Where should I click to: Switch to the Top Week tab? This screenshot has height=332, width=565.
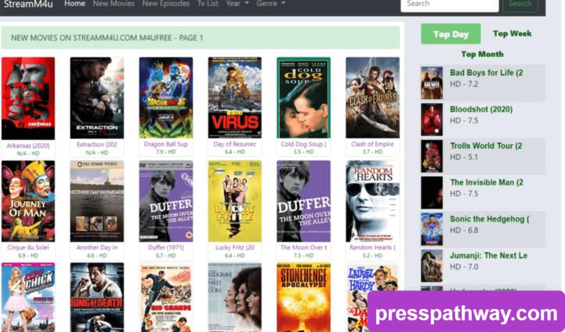click(x=512, y=34)
